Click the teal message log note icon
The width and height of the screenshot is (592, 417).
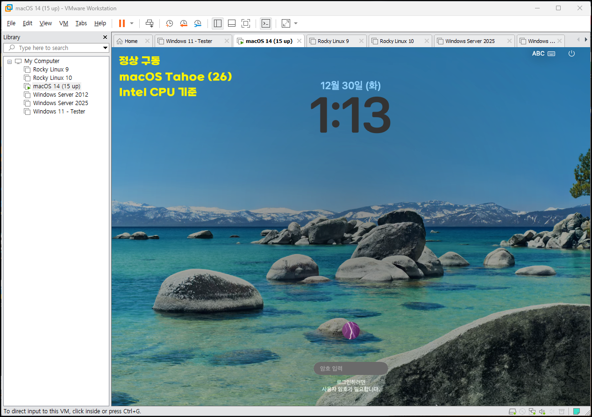(577, 411)
